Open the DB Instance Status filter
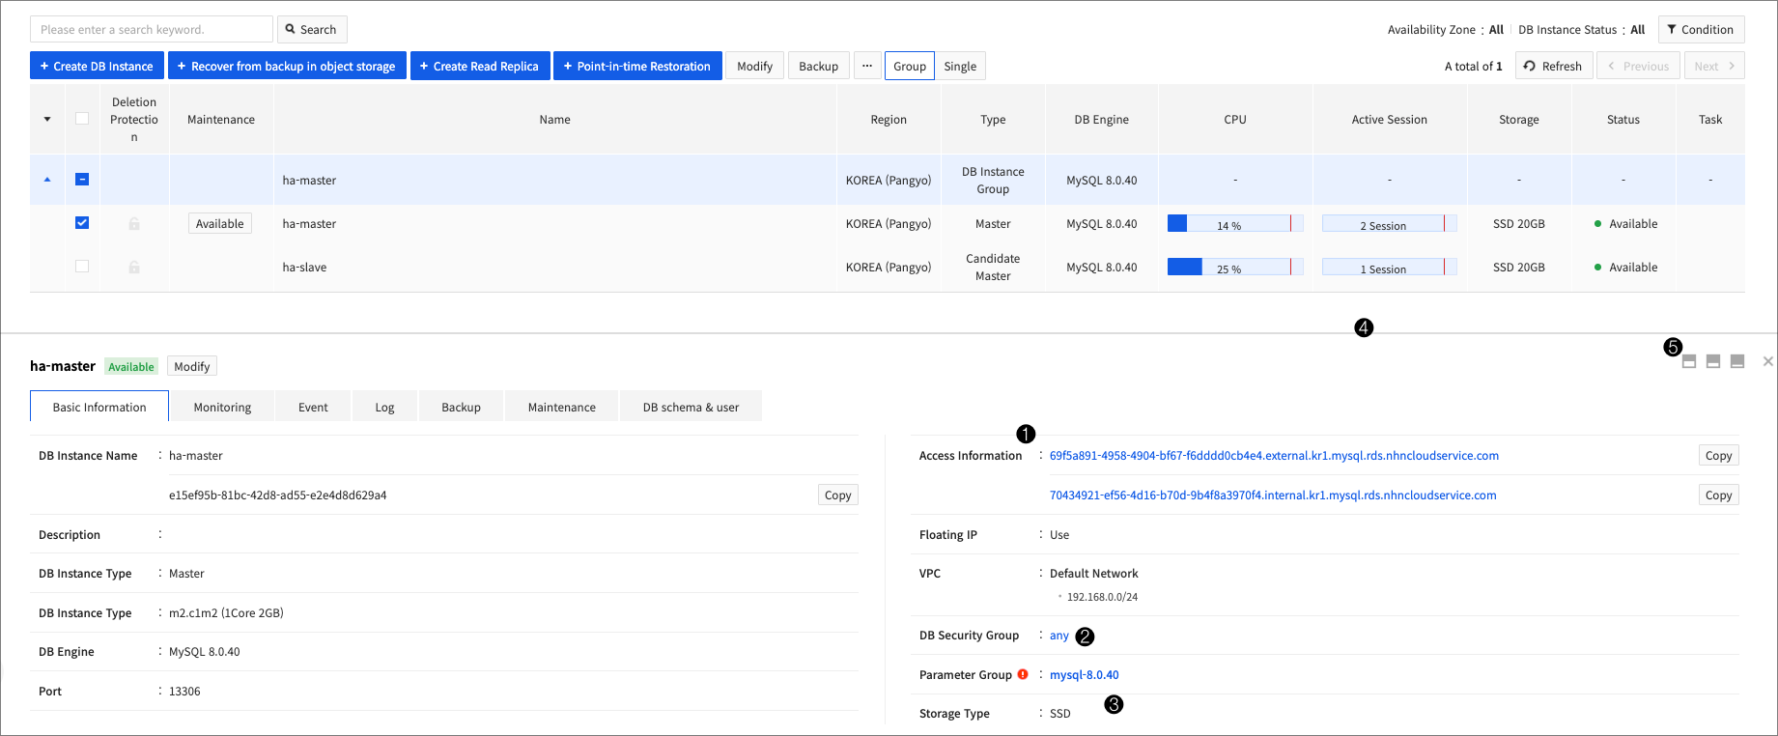Screen dimensions: 1778x736 [x=1581, y=30]
